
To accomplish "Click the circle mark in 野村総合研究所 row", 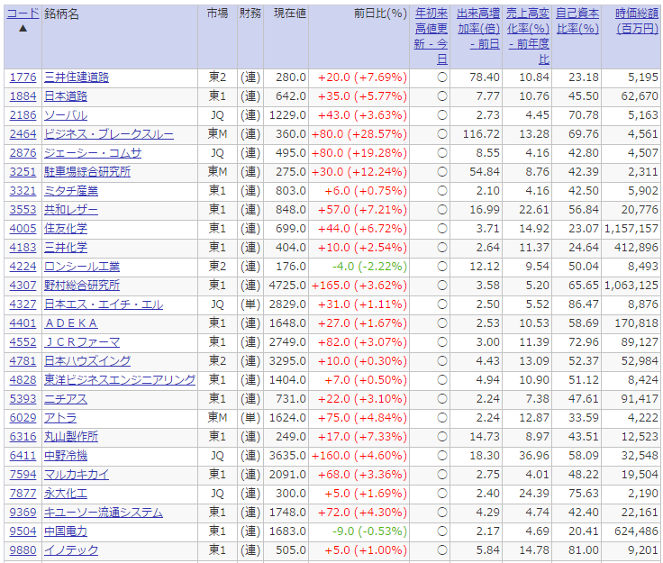I will click(442, 286).
